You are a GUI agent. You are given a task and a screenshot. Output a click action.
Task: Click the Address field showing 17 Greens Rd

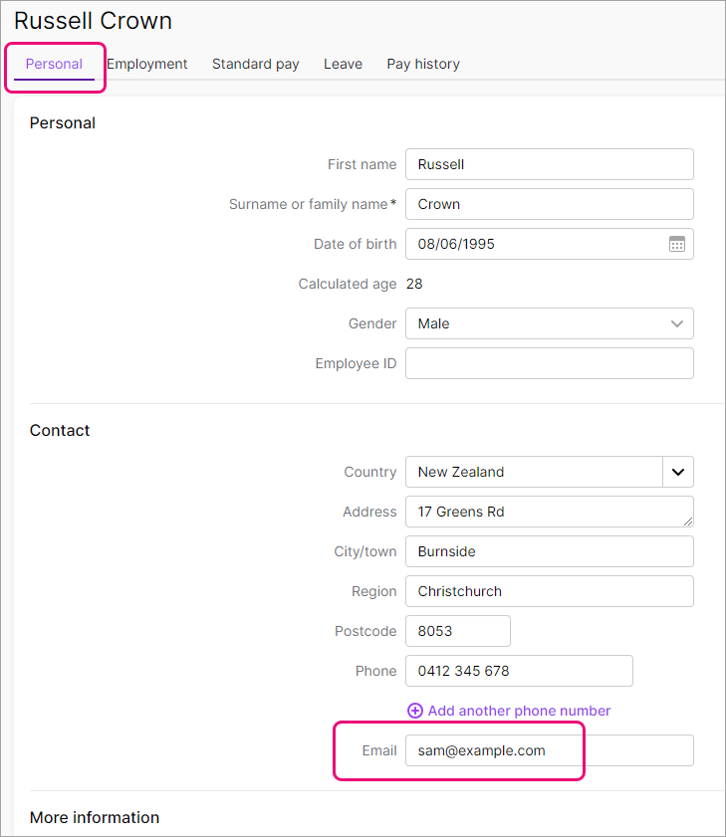549,512
